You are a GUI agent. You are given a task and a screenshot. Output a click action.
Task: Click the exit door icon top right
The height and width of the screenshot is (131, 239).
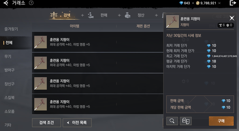pyautogui.click(x=233, y=3)
